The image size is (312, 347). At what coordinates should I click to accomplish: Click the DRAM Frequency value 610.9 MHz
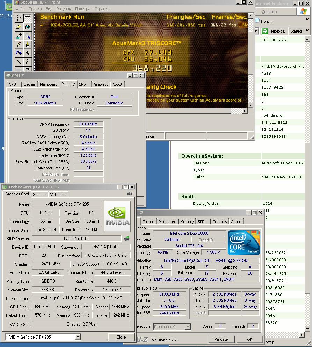pos(88,124)
